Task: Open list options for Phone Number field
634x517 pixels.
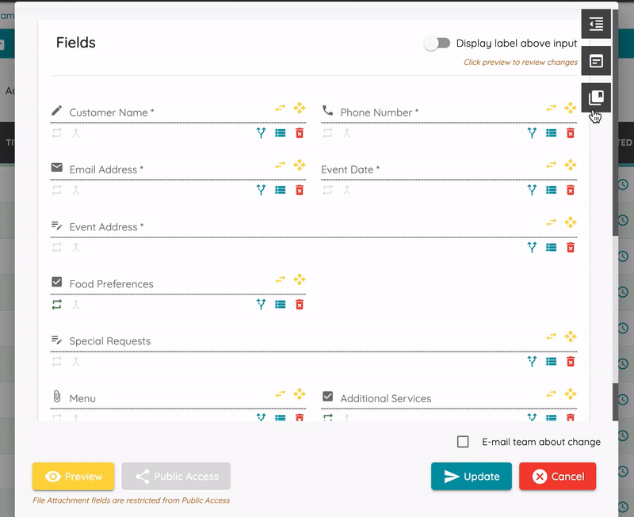Action: pyautogui.click(x=551, y=133)
